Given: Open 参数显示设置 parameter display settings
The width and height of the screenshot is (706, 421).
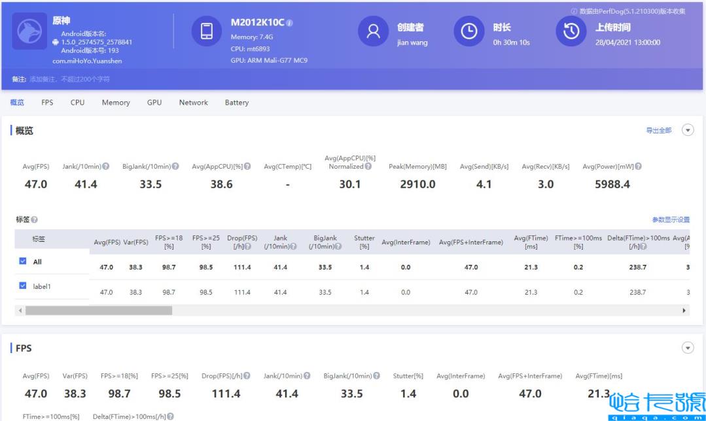Looking at the screenshot, I should 671,220.
